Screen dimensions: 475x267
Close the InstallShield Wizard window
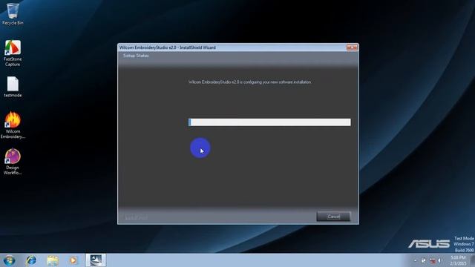click(x=352, y=47)
